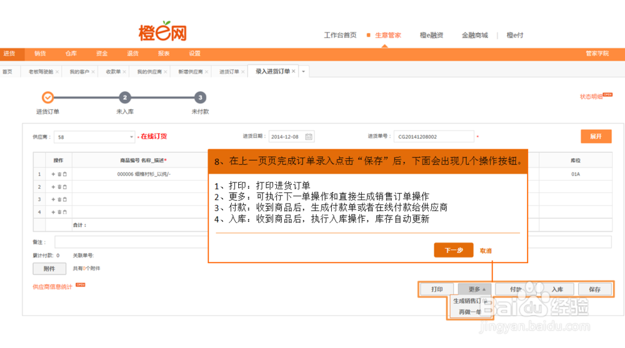The image size is (625, 348).
Task: Click the orange 展开 button
Action: [x=596, y=136]
